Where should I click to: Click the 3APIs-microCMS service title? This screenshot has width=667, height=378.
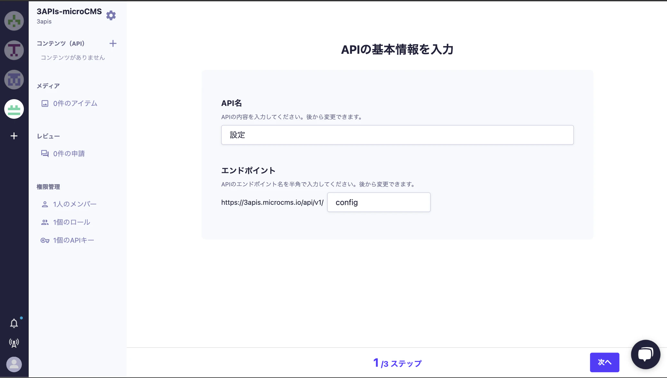(x=69, y=12)
